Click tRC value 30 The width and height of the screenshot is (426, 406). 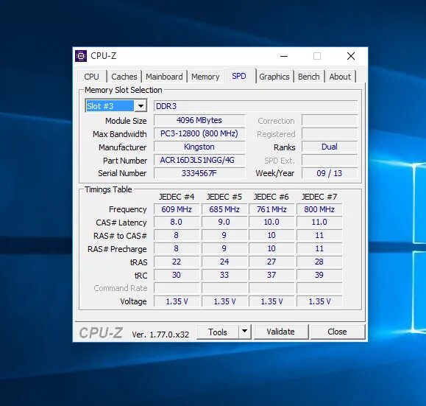[x=177, y=275]
